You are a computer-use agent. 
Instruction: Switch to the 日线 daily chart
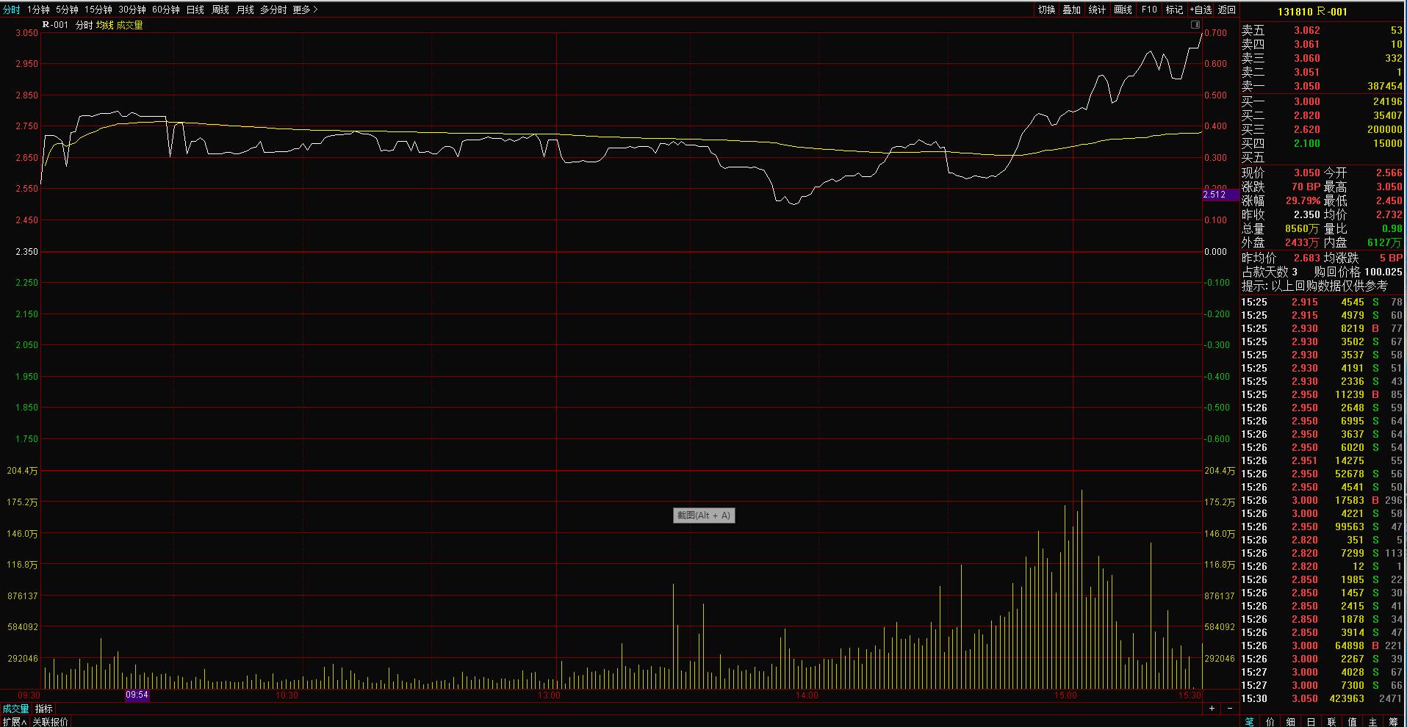click(195, 10)
